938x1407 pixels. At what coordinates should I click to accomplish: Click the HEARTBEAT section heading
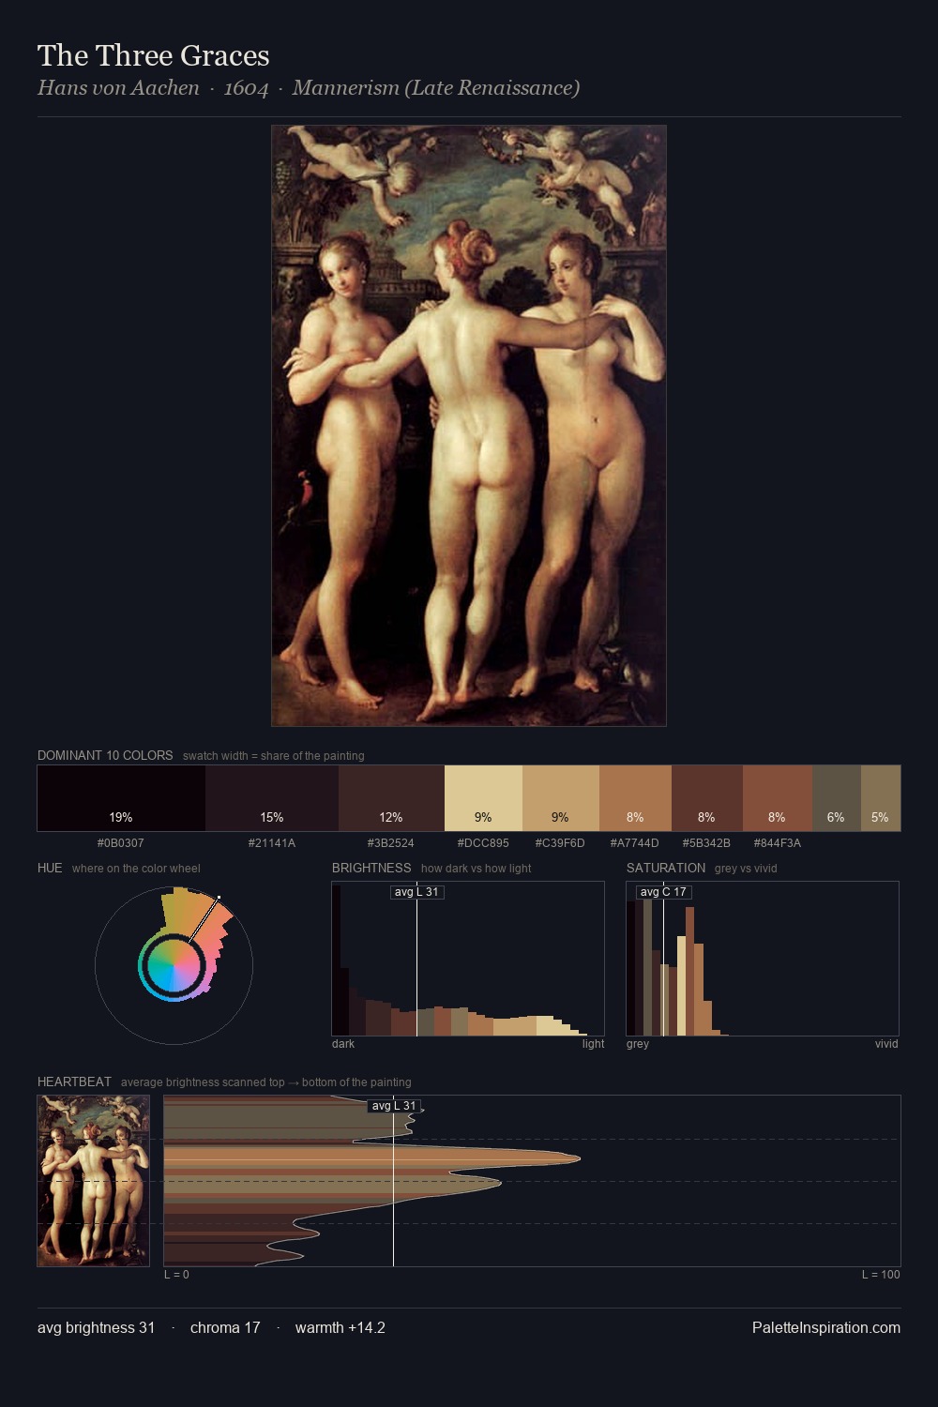coord(74,1082)
